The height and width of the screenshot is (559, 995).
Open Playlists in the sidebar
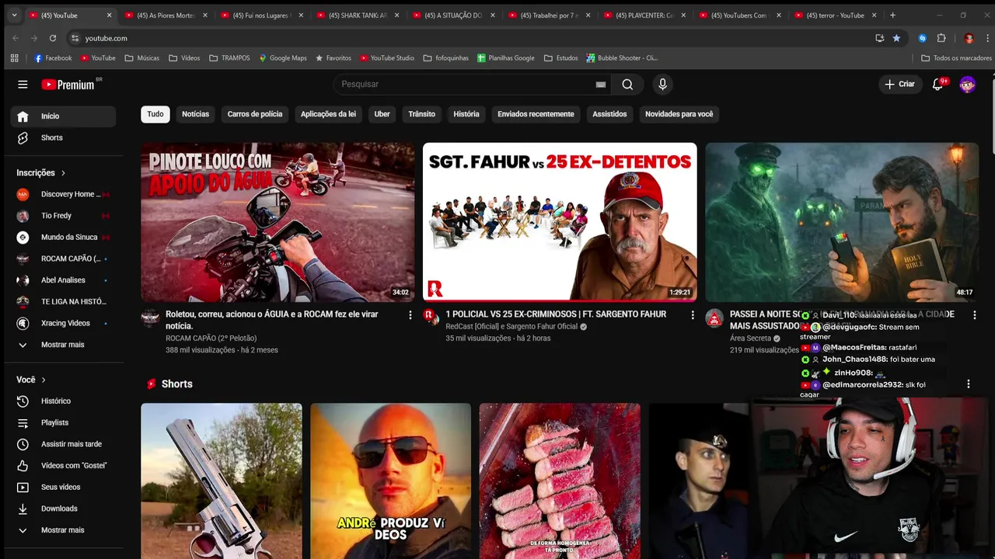pyautogui.click(x=64, y=422)
